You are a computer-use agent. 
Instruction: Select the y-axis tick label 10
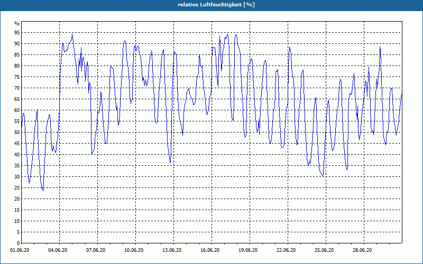pos(17,221)
